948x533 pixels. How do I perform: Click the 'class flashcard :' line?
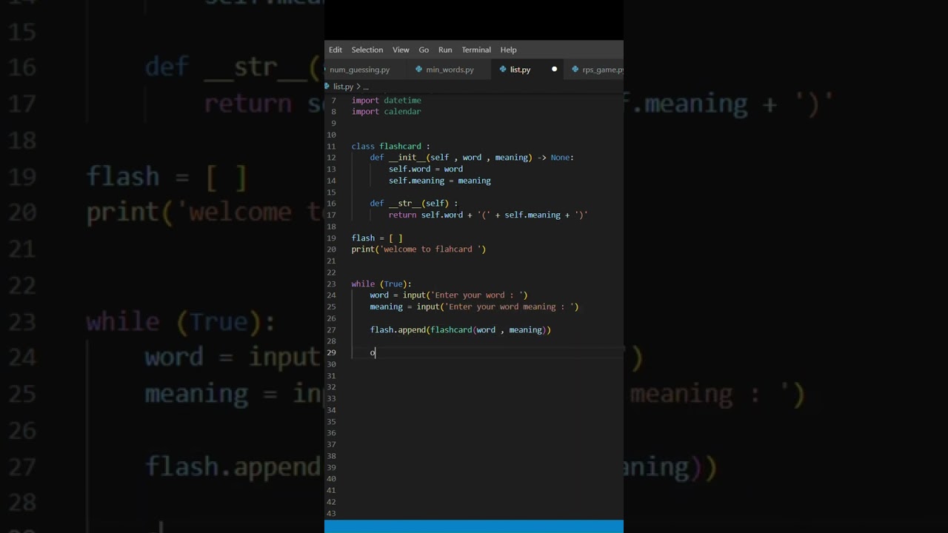(x=390, y=147)
